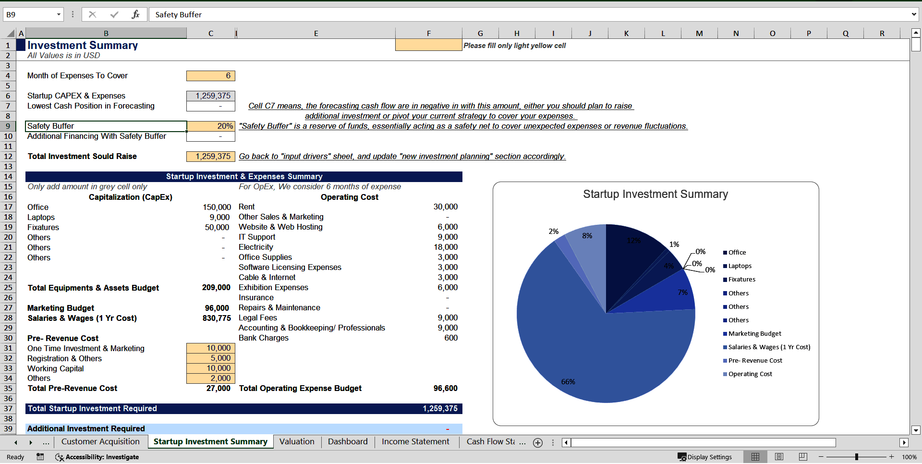Image resolution: width=922 pixels, height=464 pixels.
Task: Click the formula bar options dots
Action: (73, 14)
